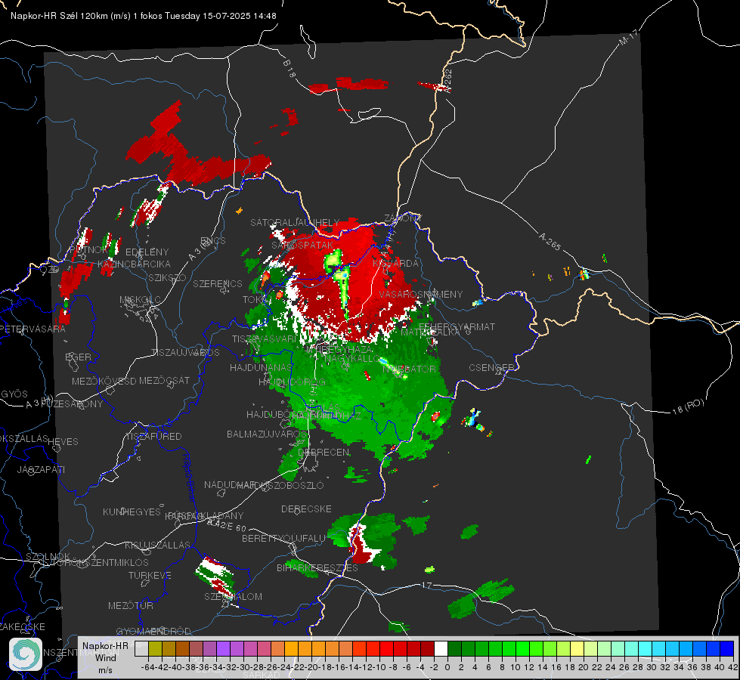
Task: Click the ENCS town label
Action: click(x=213, y=241)
